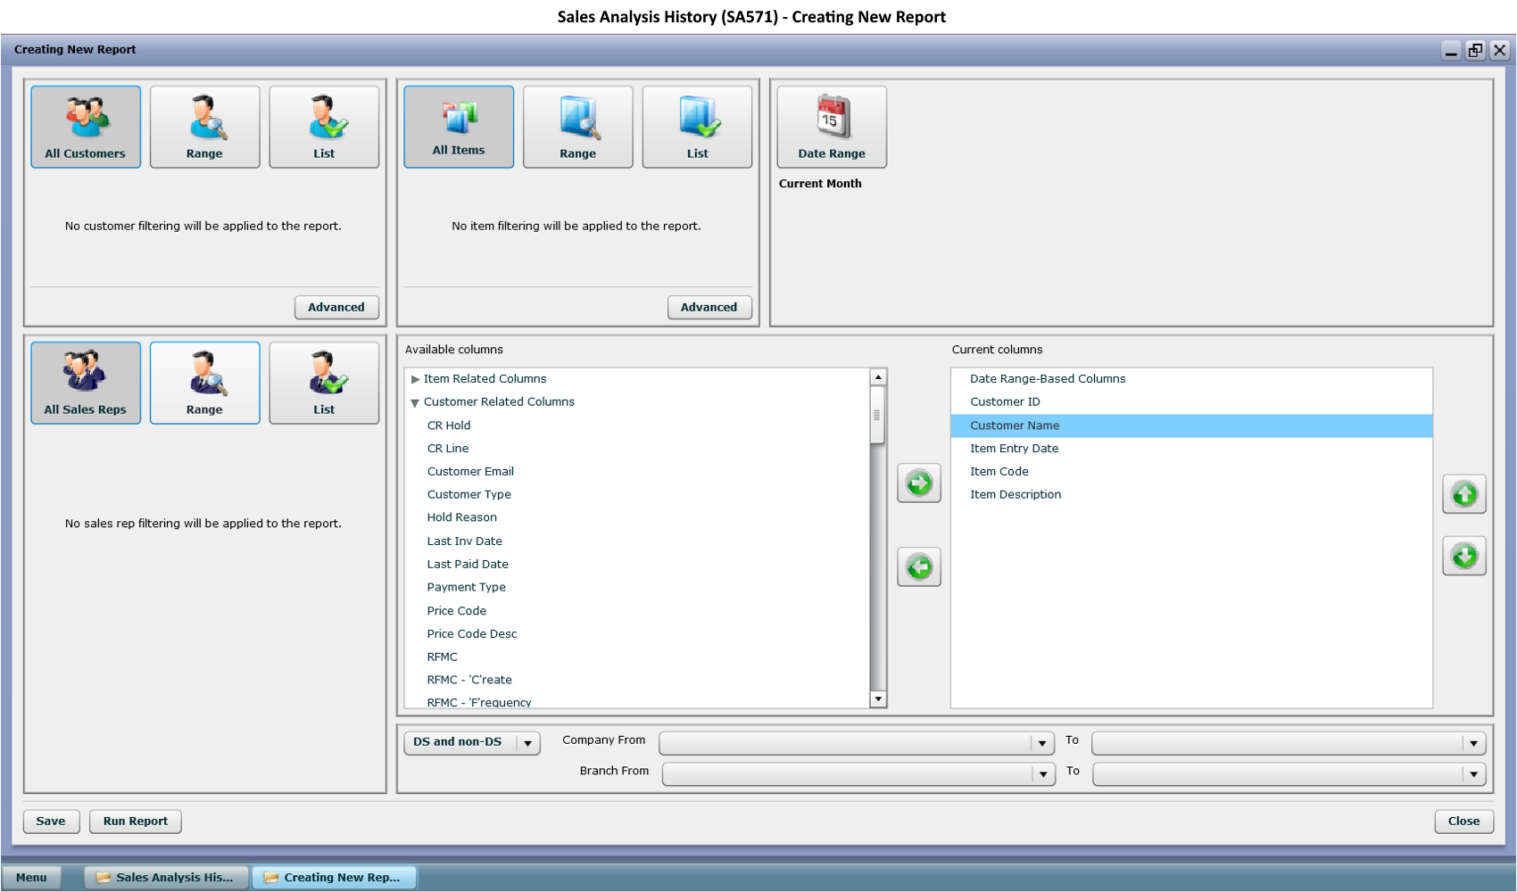Select the All Sales Reps icon
This screenshot has height=892, width=1517.
pos(86,382)
